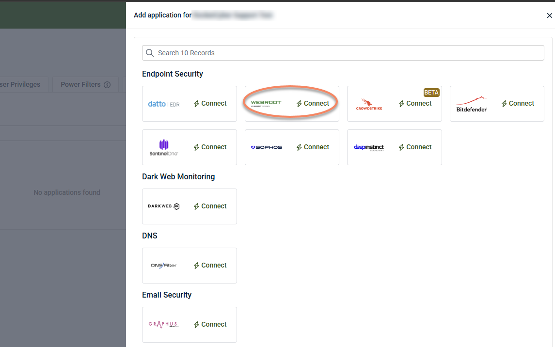Viewport: 555px width, 347px height.
Task: Click the Power Filters info icon
Action: pyautogui.click(x=107, y=85)
